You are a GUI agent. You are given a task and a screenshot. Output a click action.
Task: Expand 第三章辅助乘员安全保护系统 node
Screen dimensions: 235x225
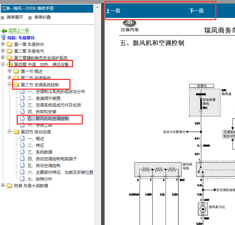pyautogui.click(x=3, y=58)
